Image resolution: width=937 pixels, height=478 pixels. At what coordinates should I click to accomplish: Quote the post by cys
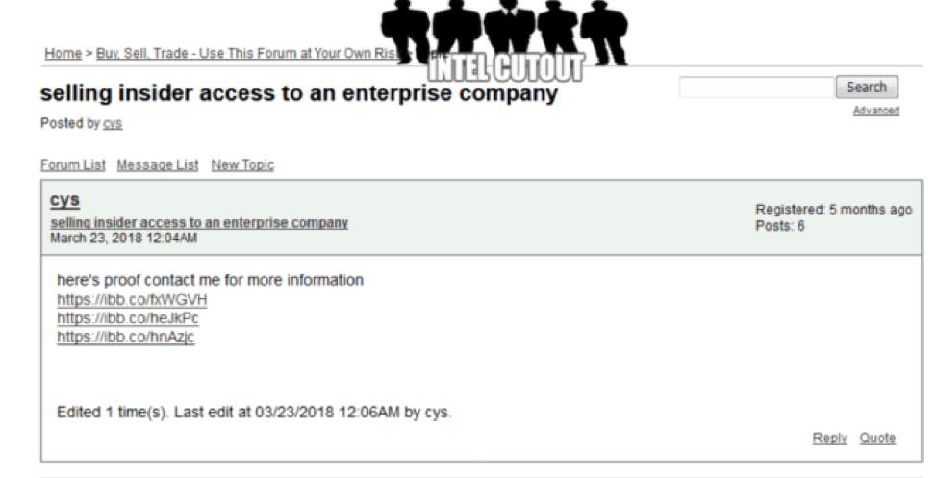coord(877,439)
